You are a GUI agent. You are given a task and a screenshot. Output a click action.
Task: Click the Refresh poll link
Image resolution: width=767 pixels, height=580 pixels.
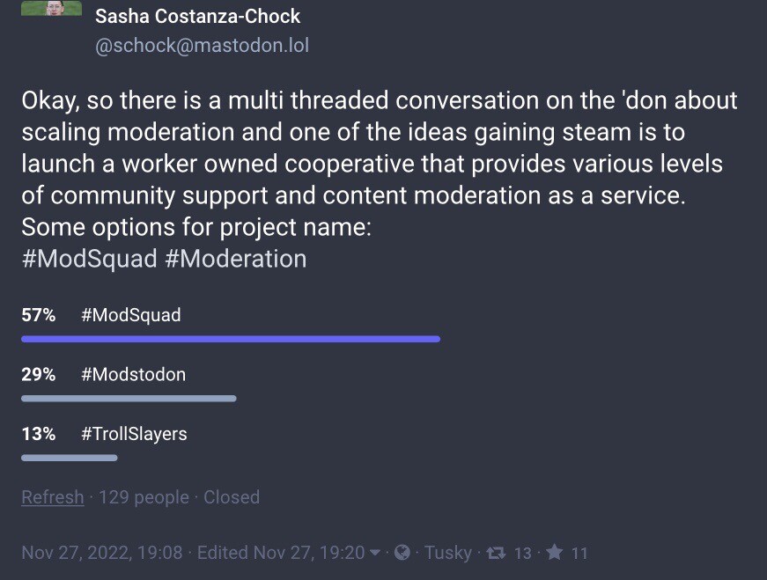[x=53, y=497]
